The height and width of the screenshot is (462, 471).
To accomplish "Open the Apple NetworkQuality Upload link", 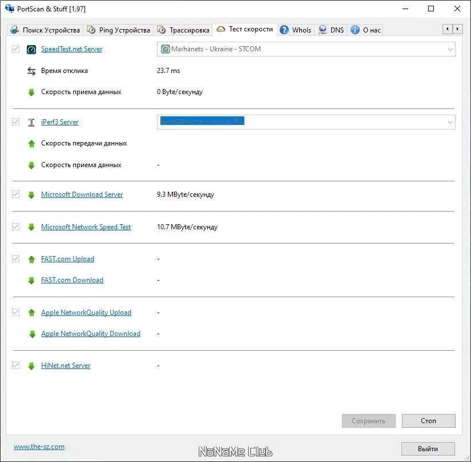I will [x=86, y=313].
